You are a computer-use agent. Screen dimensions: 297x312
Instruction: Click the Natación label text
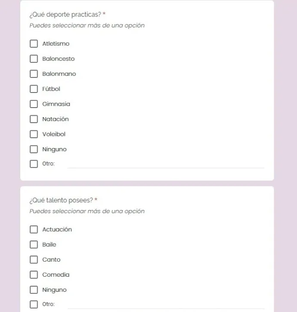(x=56, y=119)
